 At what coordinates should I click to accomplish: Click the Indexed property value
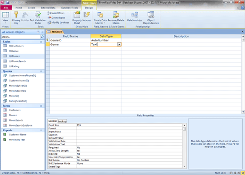pos(129,154)
